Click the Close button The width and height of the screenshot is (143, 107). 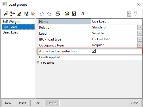[134, 103]
